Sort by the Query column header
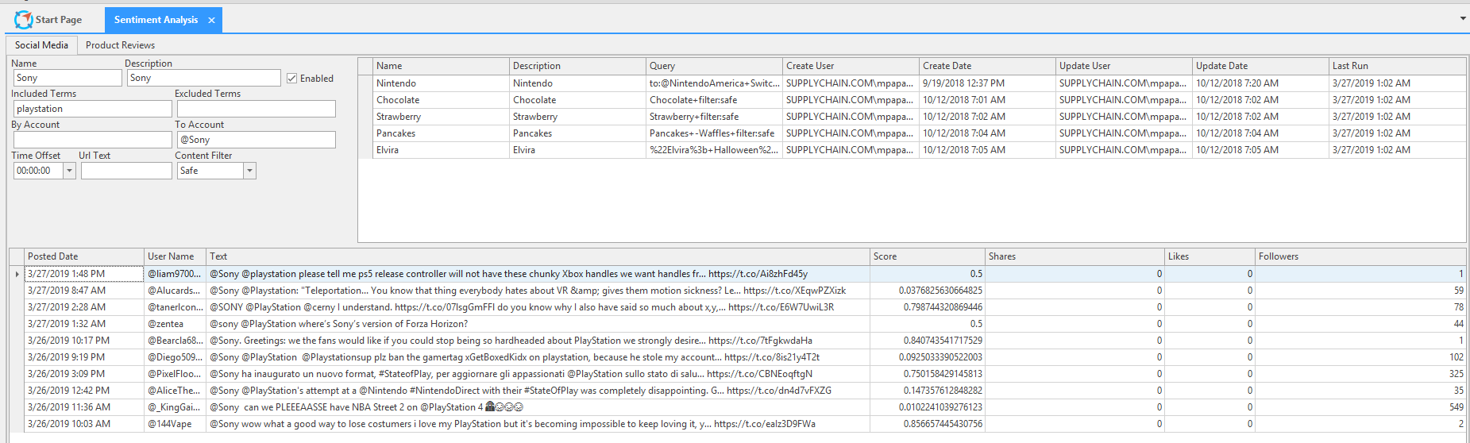Screen dimensions: 1470x443 [714, 66]
